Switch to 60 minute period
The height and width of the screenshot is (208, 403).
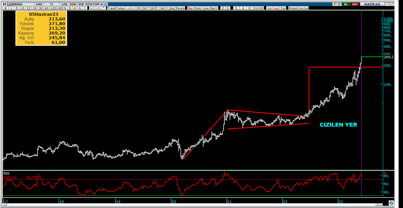47,8
